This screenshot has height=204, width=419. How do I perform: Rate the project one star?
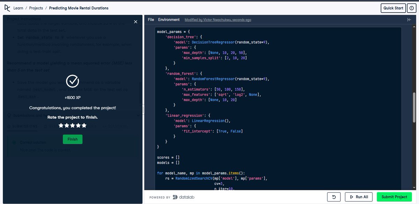tap(61, 125)
